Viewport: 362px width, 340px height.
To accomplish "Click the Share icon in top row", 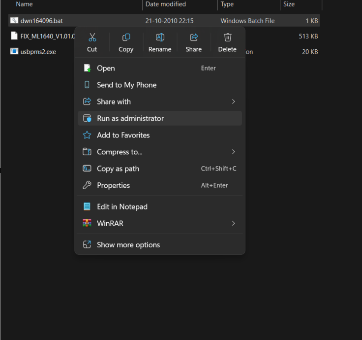I will click(x=194, y=37).
